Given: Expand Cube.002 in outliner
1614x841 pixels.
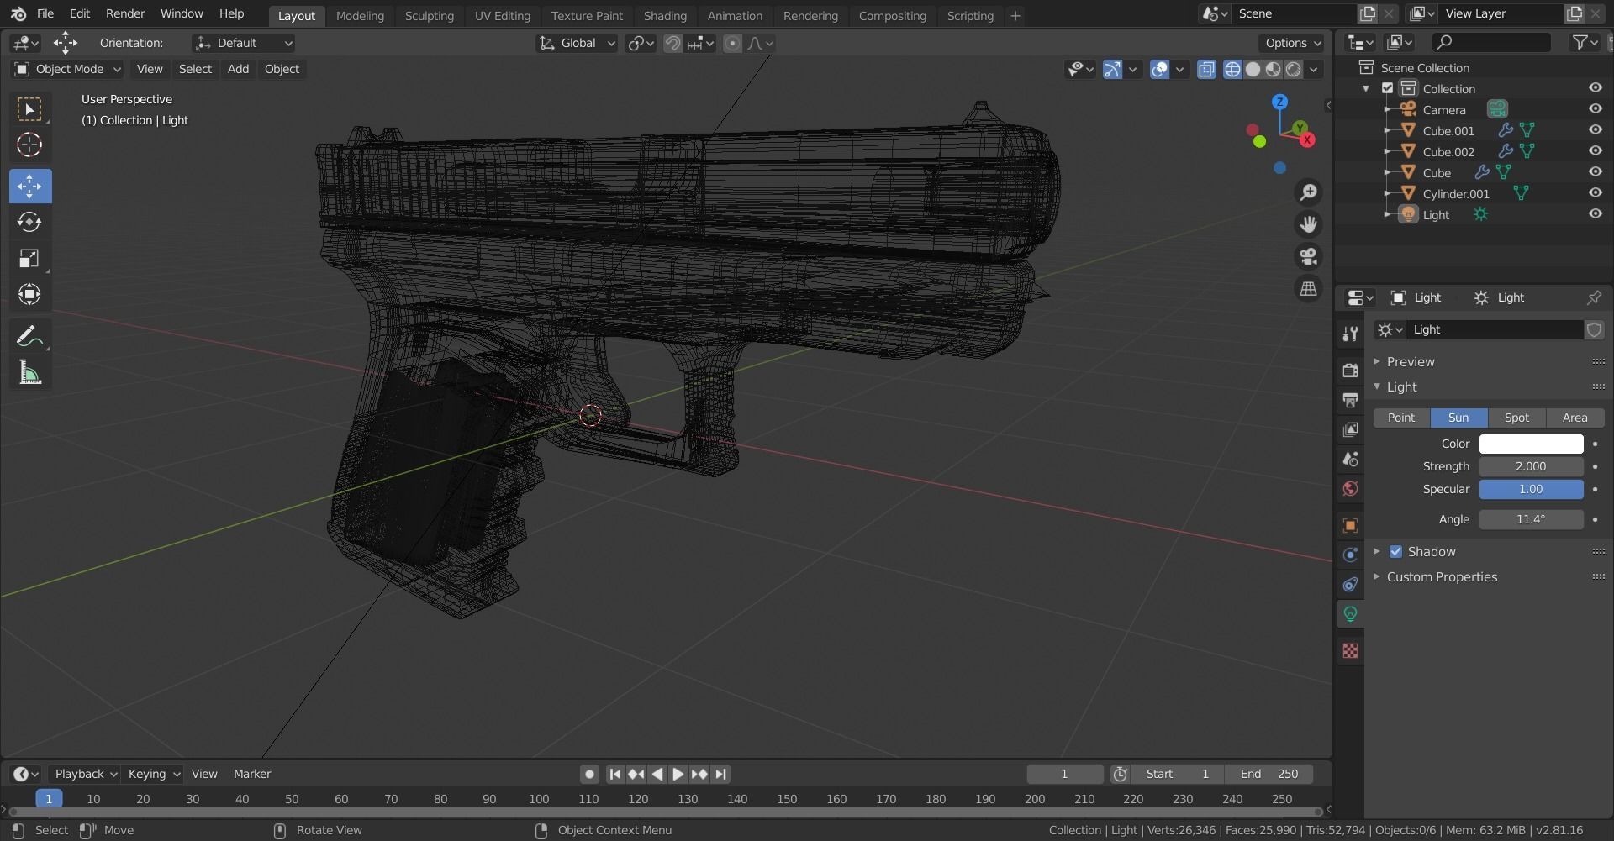Looking at the screenshot, I should click(1387, 151).
